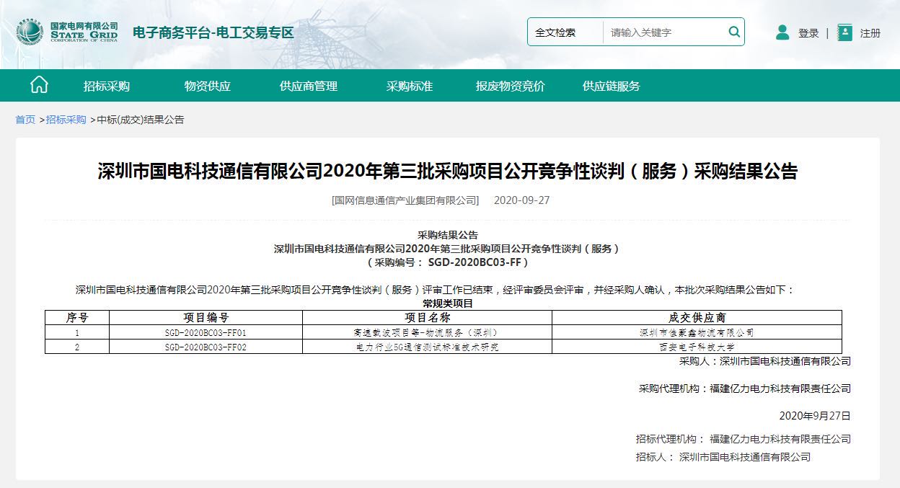The height and width of the screenshot is (488, 900).
Task: Open the 物资供应 menu
Action: coord(208,86)
